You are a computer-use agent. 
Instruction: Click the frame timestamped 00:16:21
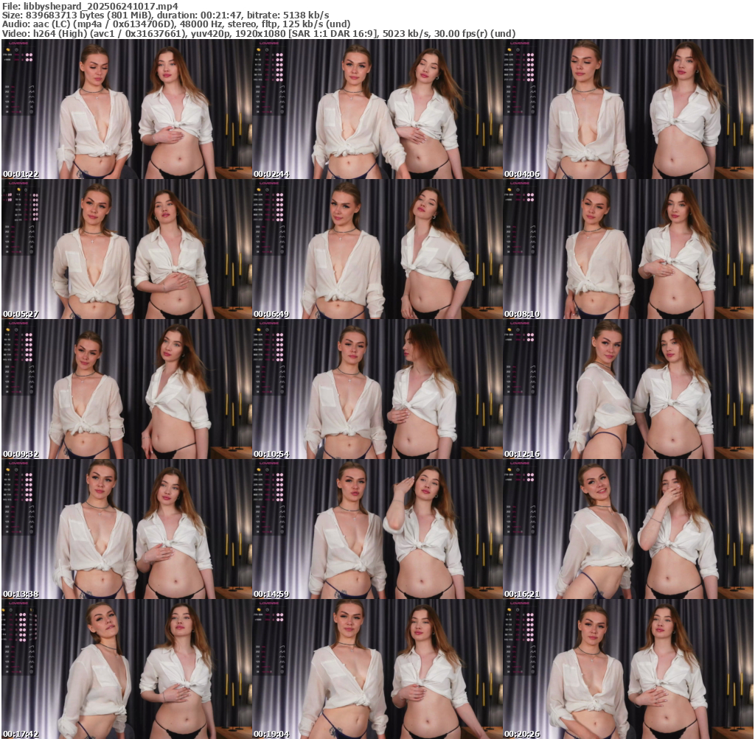click(x=627, y=529)
